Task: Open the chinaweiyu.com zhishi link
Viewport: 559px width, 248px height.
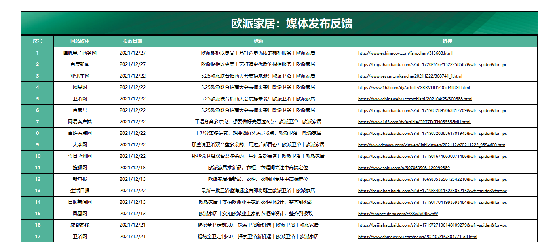Action: pos(415,99)
